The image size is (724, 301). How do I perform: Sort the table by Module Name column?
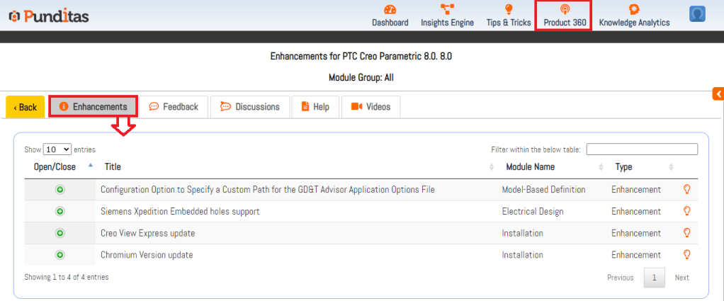(x=530, y=167)
